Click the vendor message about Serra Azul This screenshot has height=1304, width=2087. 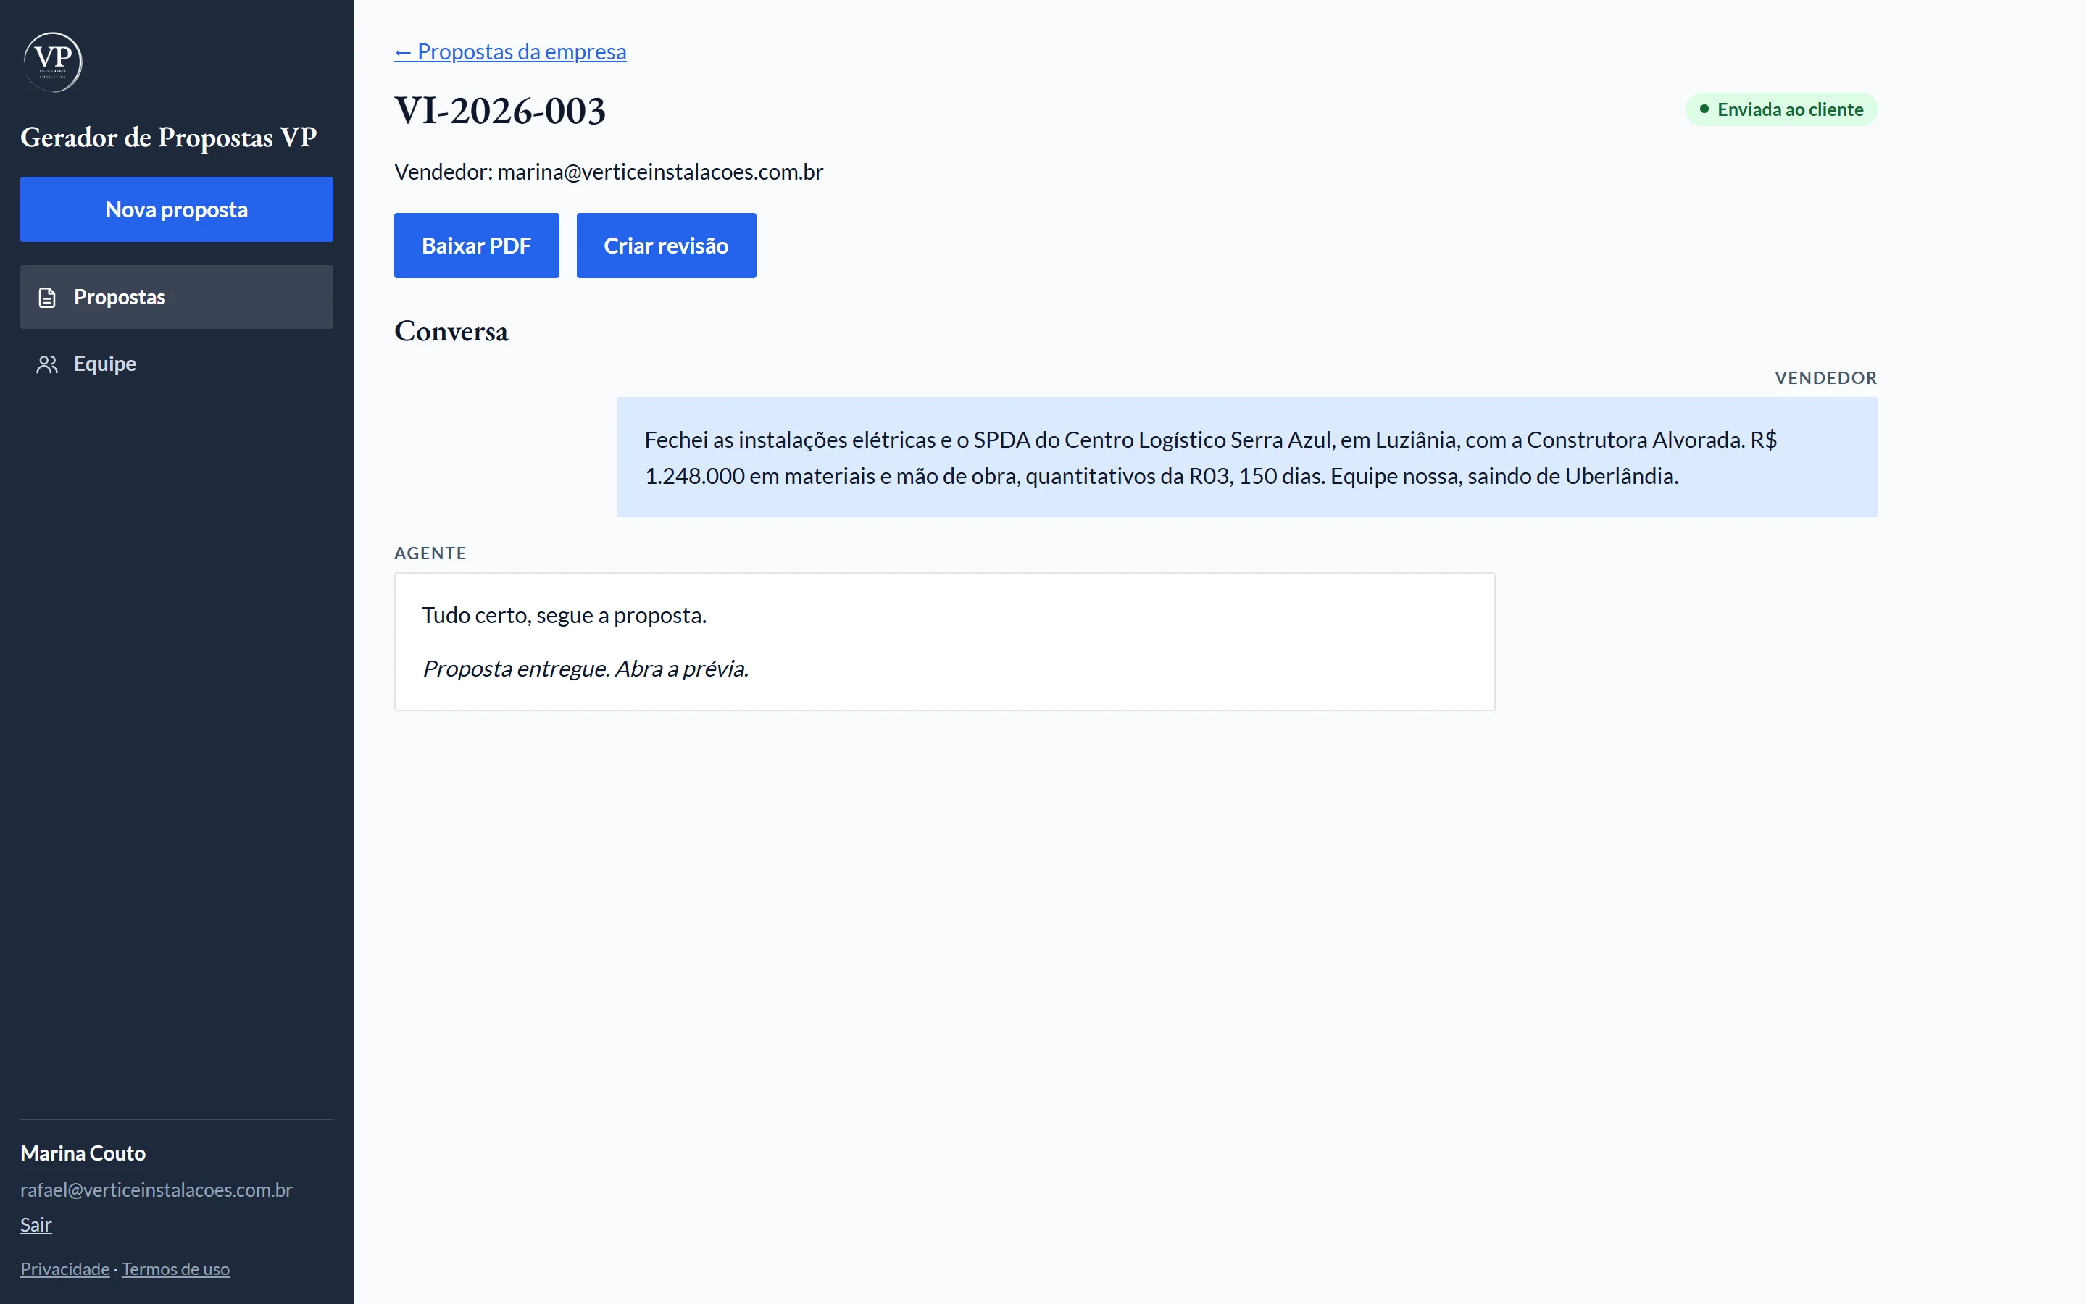coord(1247,457)
